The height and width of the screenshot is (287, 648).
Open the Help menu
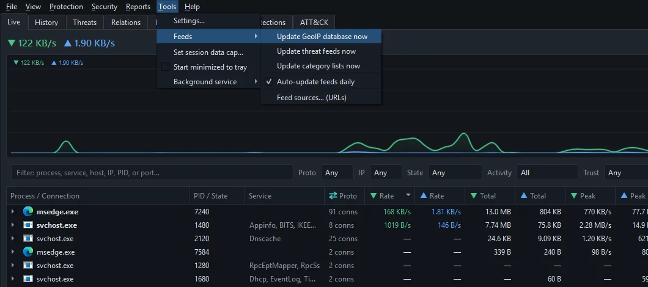[x=192, y=7]
